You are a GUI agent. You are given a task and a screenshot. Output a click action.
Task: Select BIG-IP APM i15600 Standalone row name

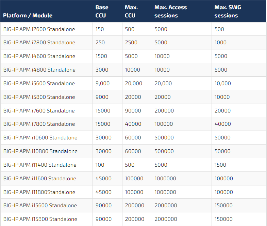click(40, 206)
